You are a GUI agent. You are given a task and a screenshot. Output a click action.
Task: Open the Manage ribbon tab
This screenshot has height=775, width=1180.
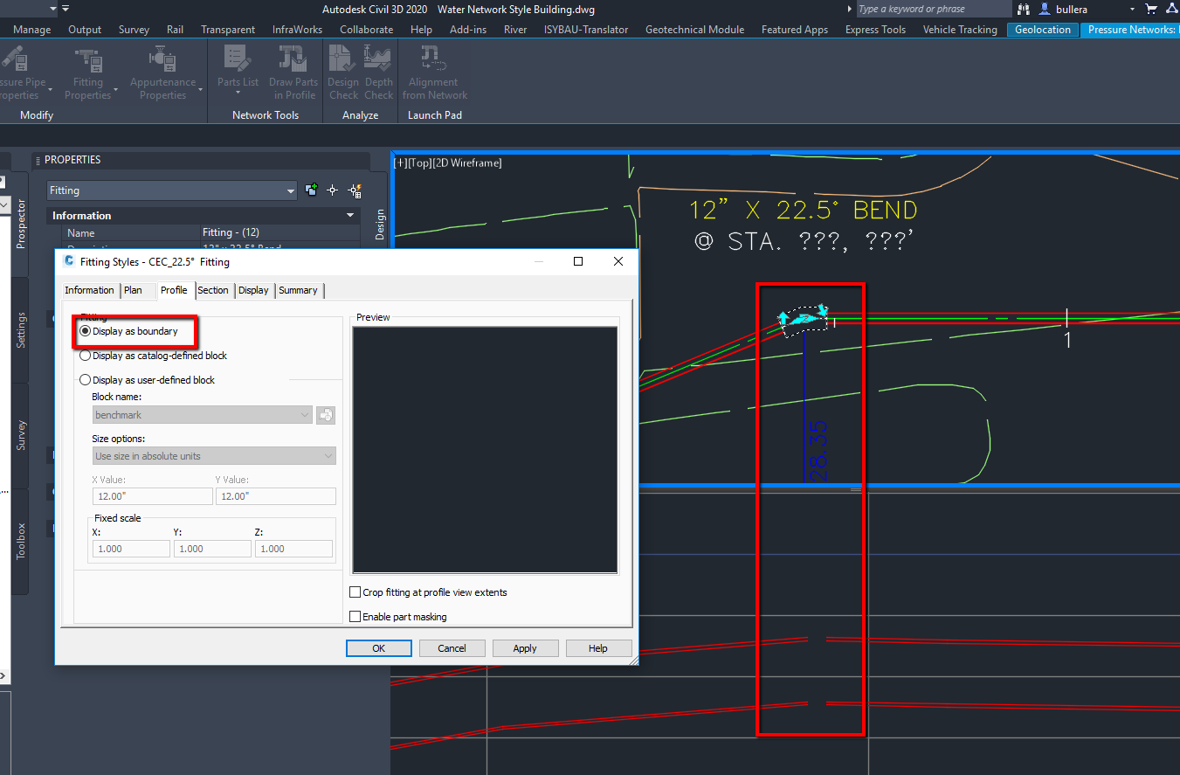[x=32, y=30]
